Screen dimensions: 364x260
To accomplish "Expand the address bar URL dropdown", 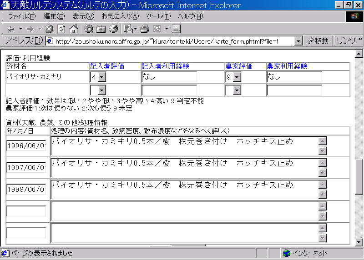I will pos(298,41).
